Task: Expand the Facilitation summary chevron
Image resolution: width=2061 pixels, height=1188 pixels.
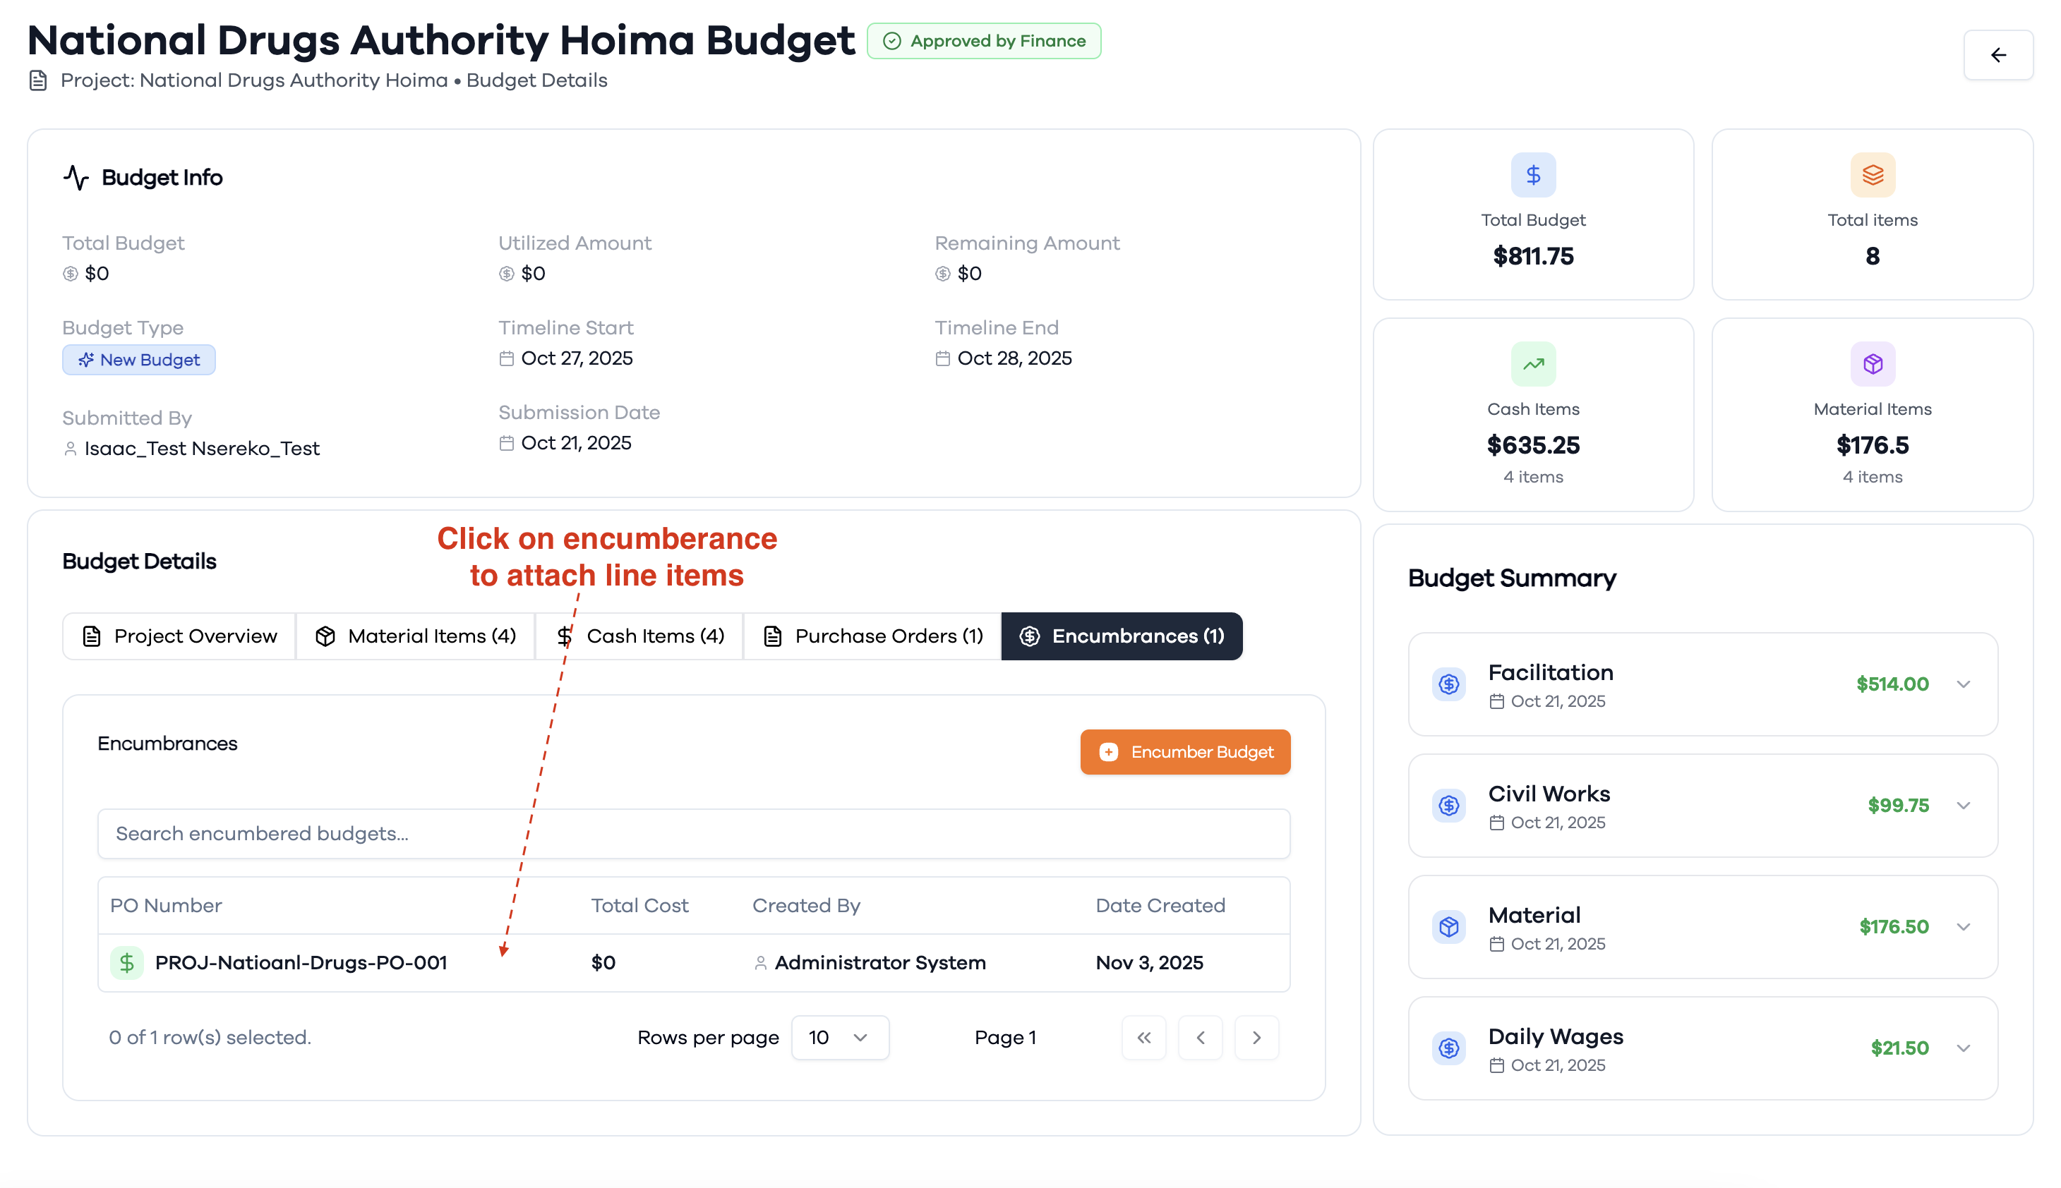Action: pyautogui.click(x=1963, y=684)
